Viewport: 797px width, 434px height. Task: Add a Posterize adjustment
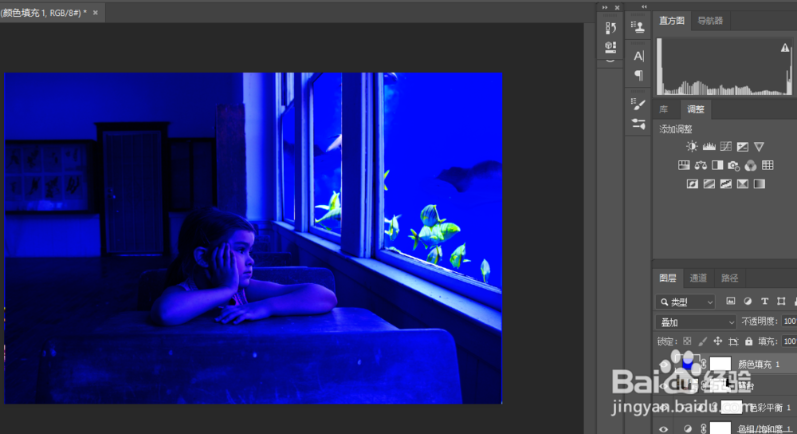709,183
